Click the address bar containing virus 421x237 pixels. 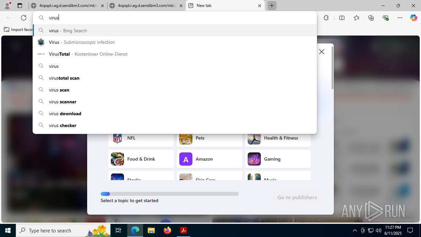coord(175,18)
